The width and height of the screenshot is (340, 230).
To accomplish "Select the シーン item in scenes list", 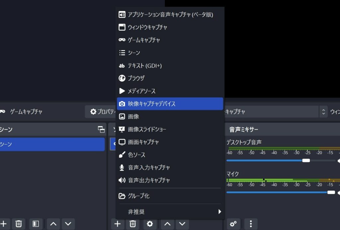I will pos(52,144).
